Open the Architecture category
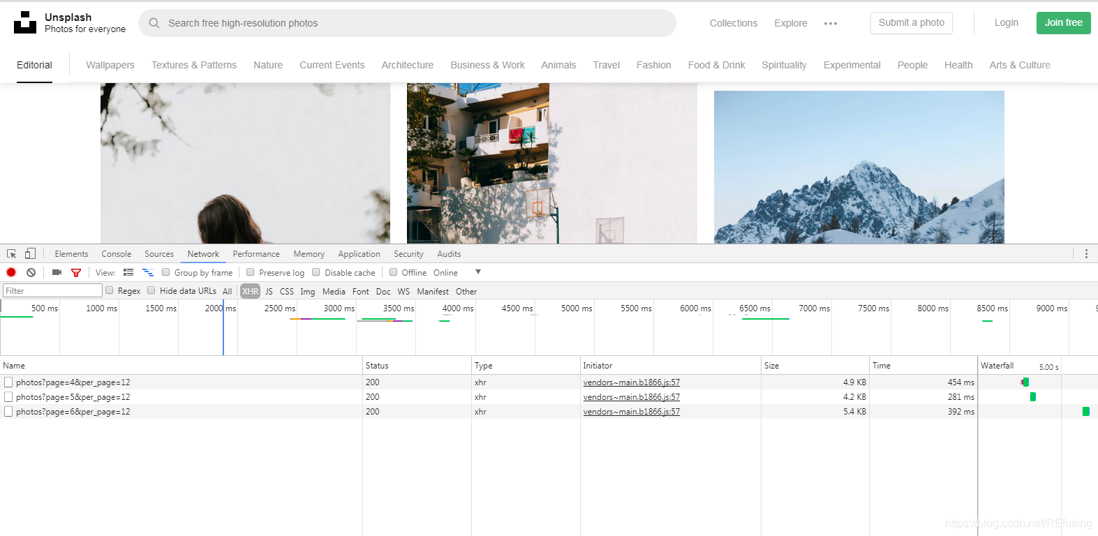Image resolution: width=1098 pixels, height=536 pixels. click(408, 65)
